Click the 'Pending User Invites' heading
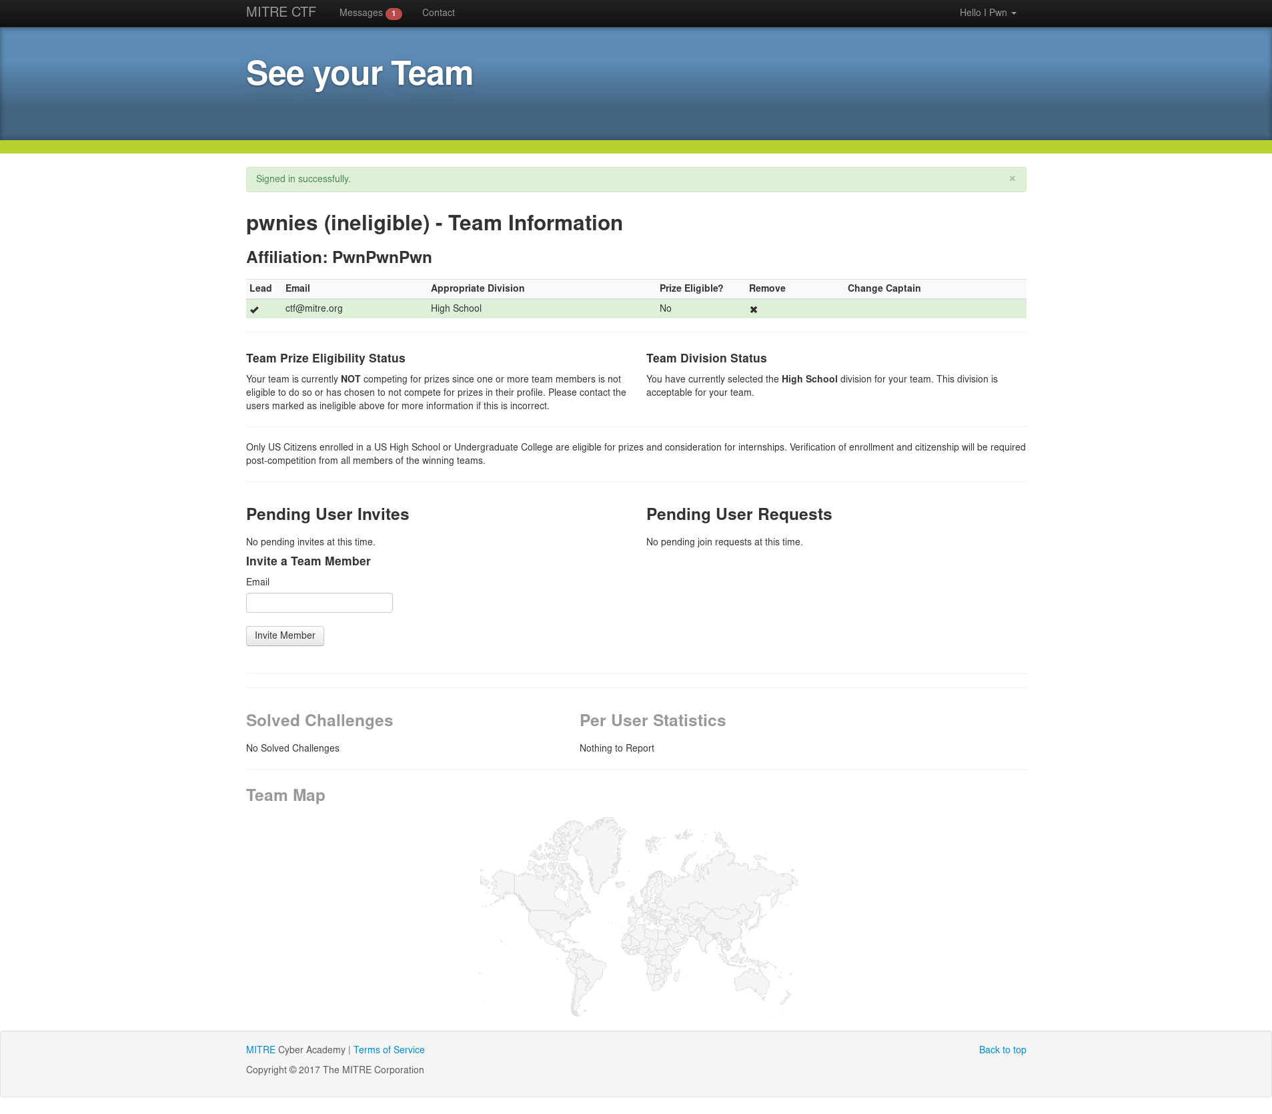 point(328,515)
